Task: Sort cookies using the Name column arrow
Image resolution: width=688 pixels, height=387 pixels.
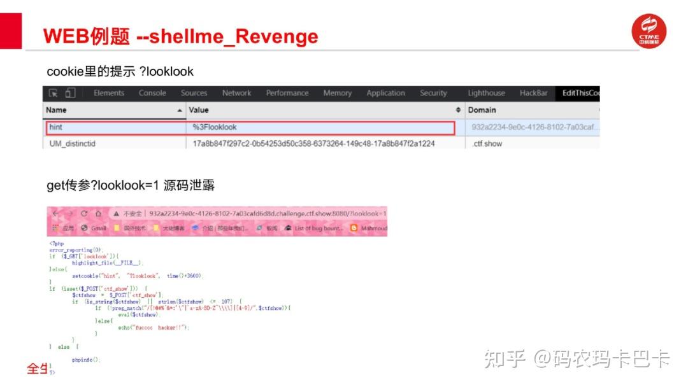Action: (180, 111)
